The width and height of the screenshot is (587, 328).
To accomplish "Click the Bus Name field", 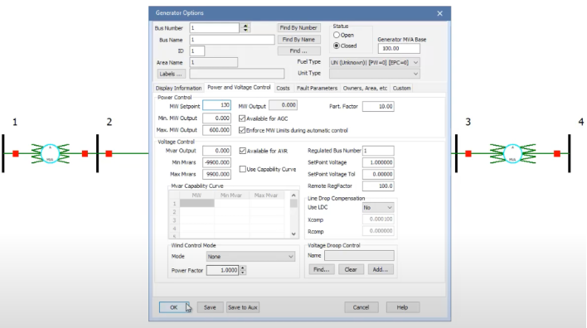I will [232, 40].
